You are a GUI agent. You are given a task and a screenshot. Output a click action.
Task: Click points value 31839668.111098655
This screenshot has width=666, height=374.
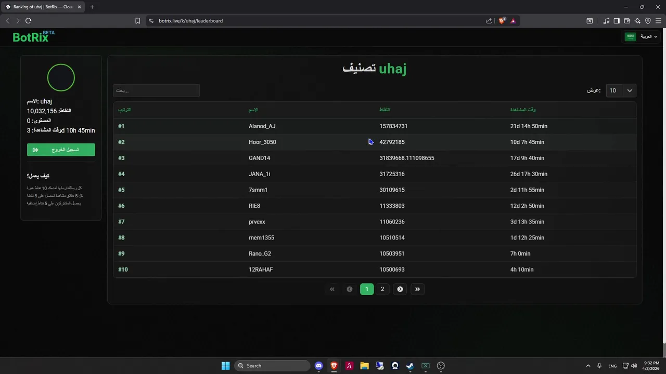(407, 158)
